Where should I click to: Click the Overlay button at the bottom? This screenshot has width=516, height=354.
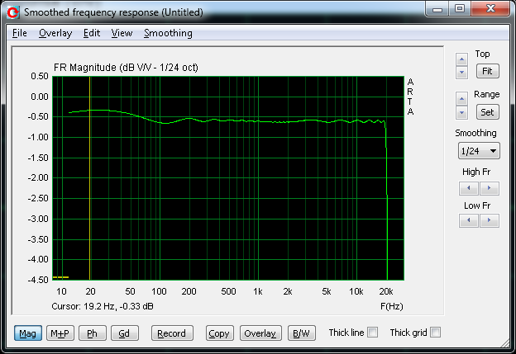click(x=260, y=333)
